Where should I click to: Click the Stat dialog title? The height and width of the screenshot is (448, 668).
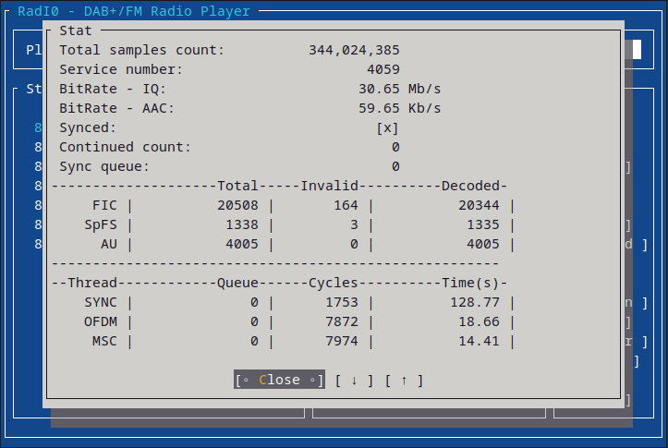click(76, 30)
